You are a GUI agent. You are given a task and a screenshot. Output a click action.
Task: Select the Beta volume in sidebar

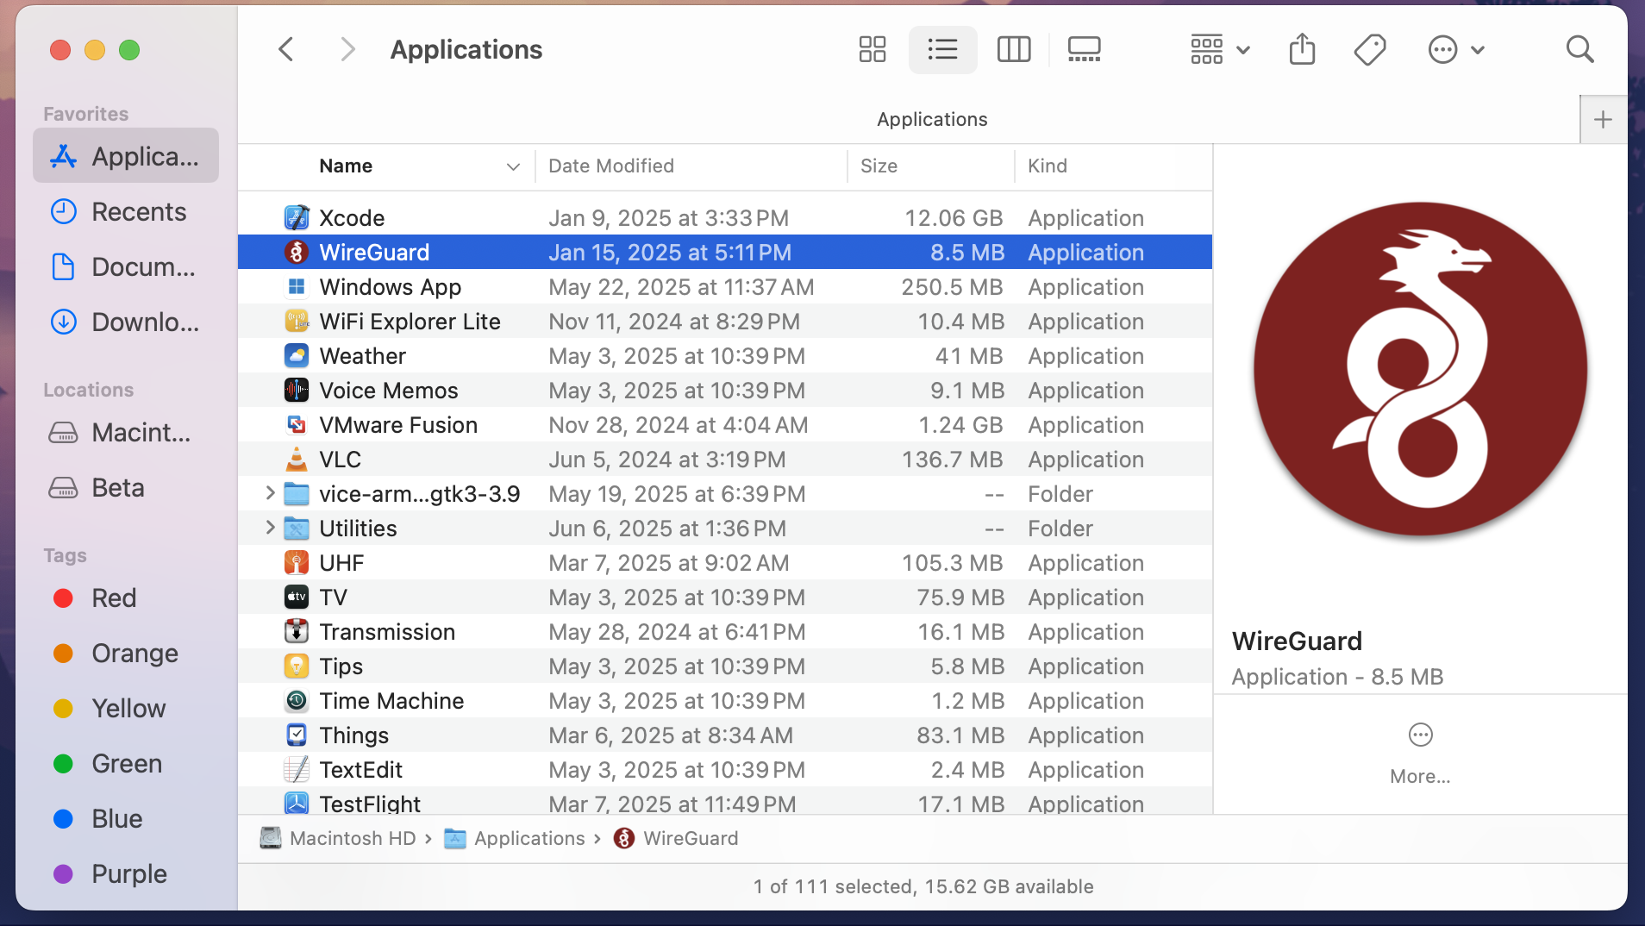[126, 487]
